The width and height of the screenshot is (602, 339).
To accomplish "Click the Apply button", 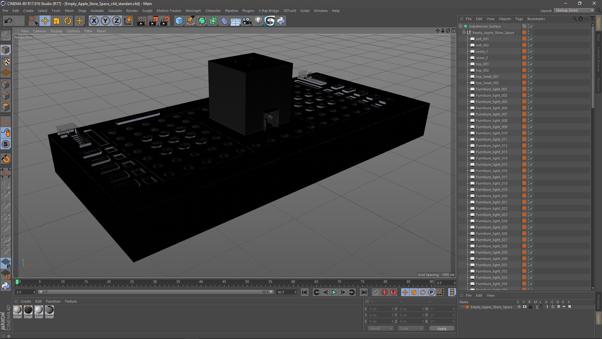I will tap(442, 329).
